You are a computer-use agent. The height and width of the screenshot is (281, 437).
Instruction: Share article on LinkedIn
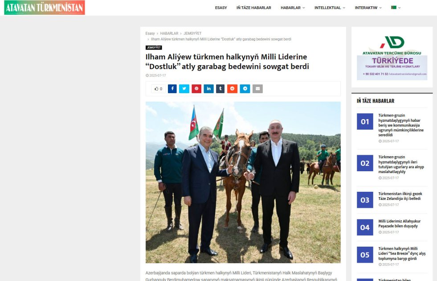[x=209, y=89]
